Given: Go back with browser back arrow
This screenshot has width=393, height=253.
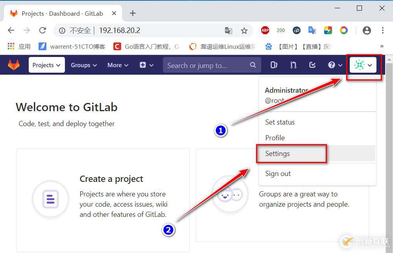Looking at the screenshot, I should coord(11,30).
